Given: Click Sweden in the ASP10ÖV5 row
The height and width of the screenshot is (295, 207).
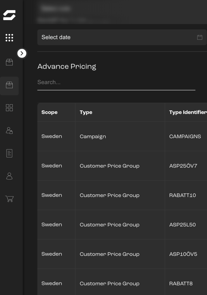Looking at the screenshot, I should (x=52, y=254).
